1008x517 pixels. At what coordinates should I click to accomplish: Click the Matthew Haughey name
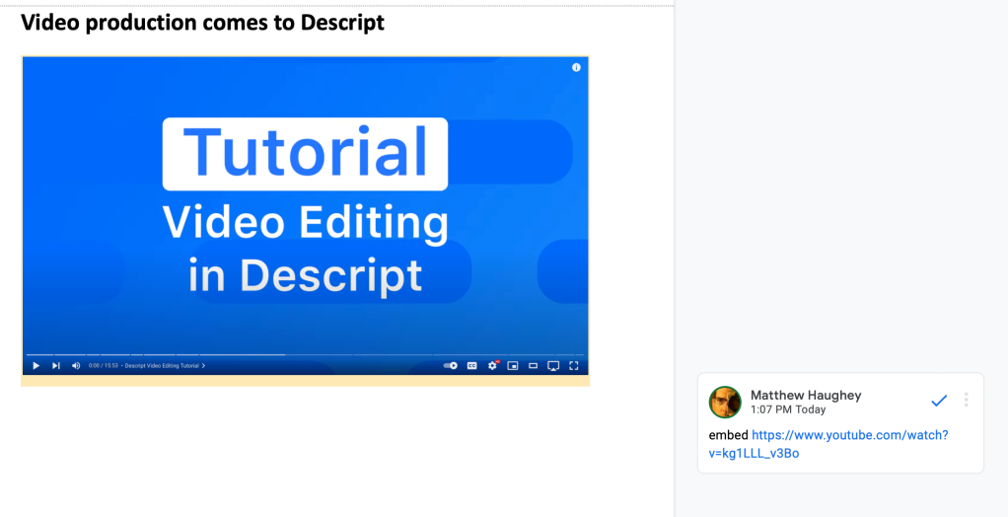pos(806,395)
